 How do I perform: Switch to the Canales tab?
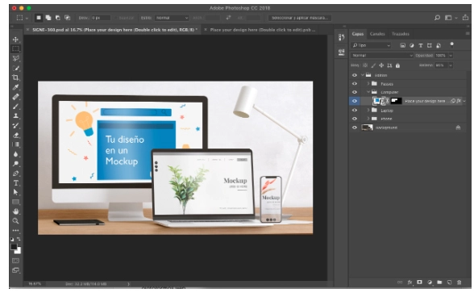click(x=377, y=34)
